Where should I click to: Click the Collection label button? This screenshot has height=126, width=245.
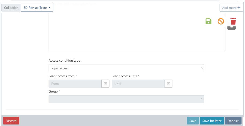pos(11,8)
